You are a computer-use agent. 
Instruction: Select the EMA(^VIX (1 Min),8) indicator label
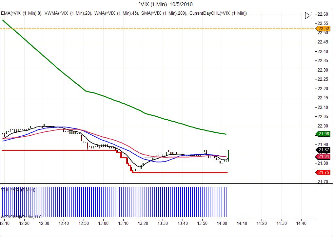(x=21, y=13)
